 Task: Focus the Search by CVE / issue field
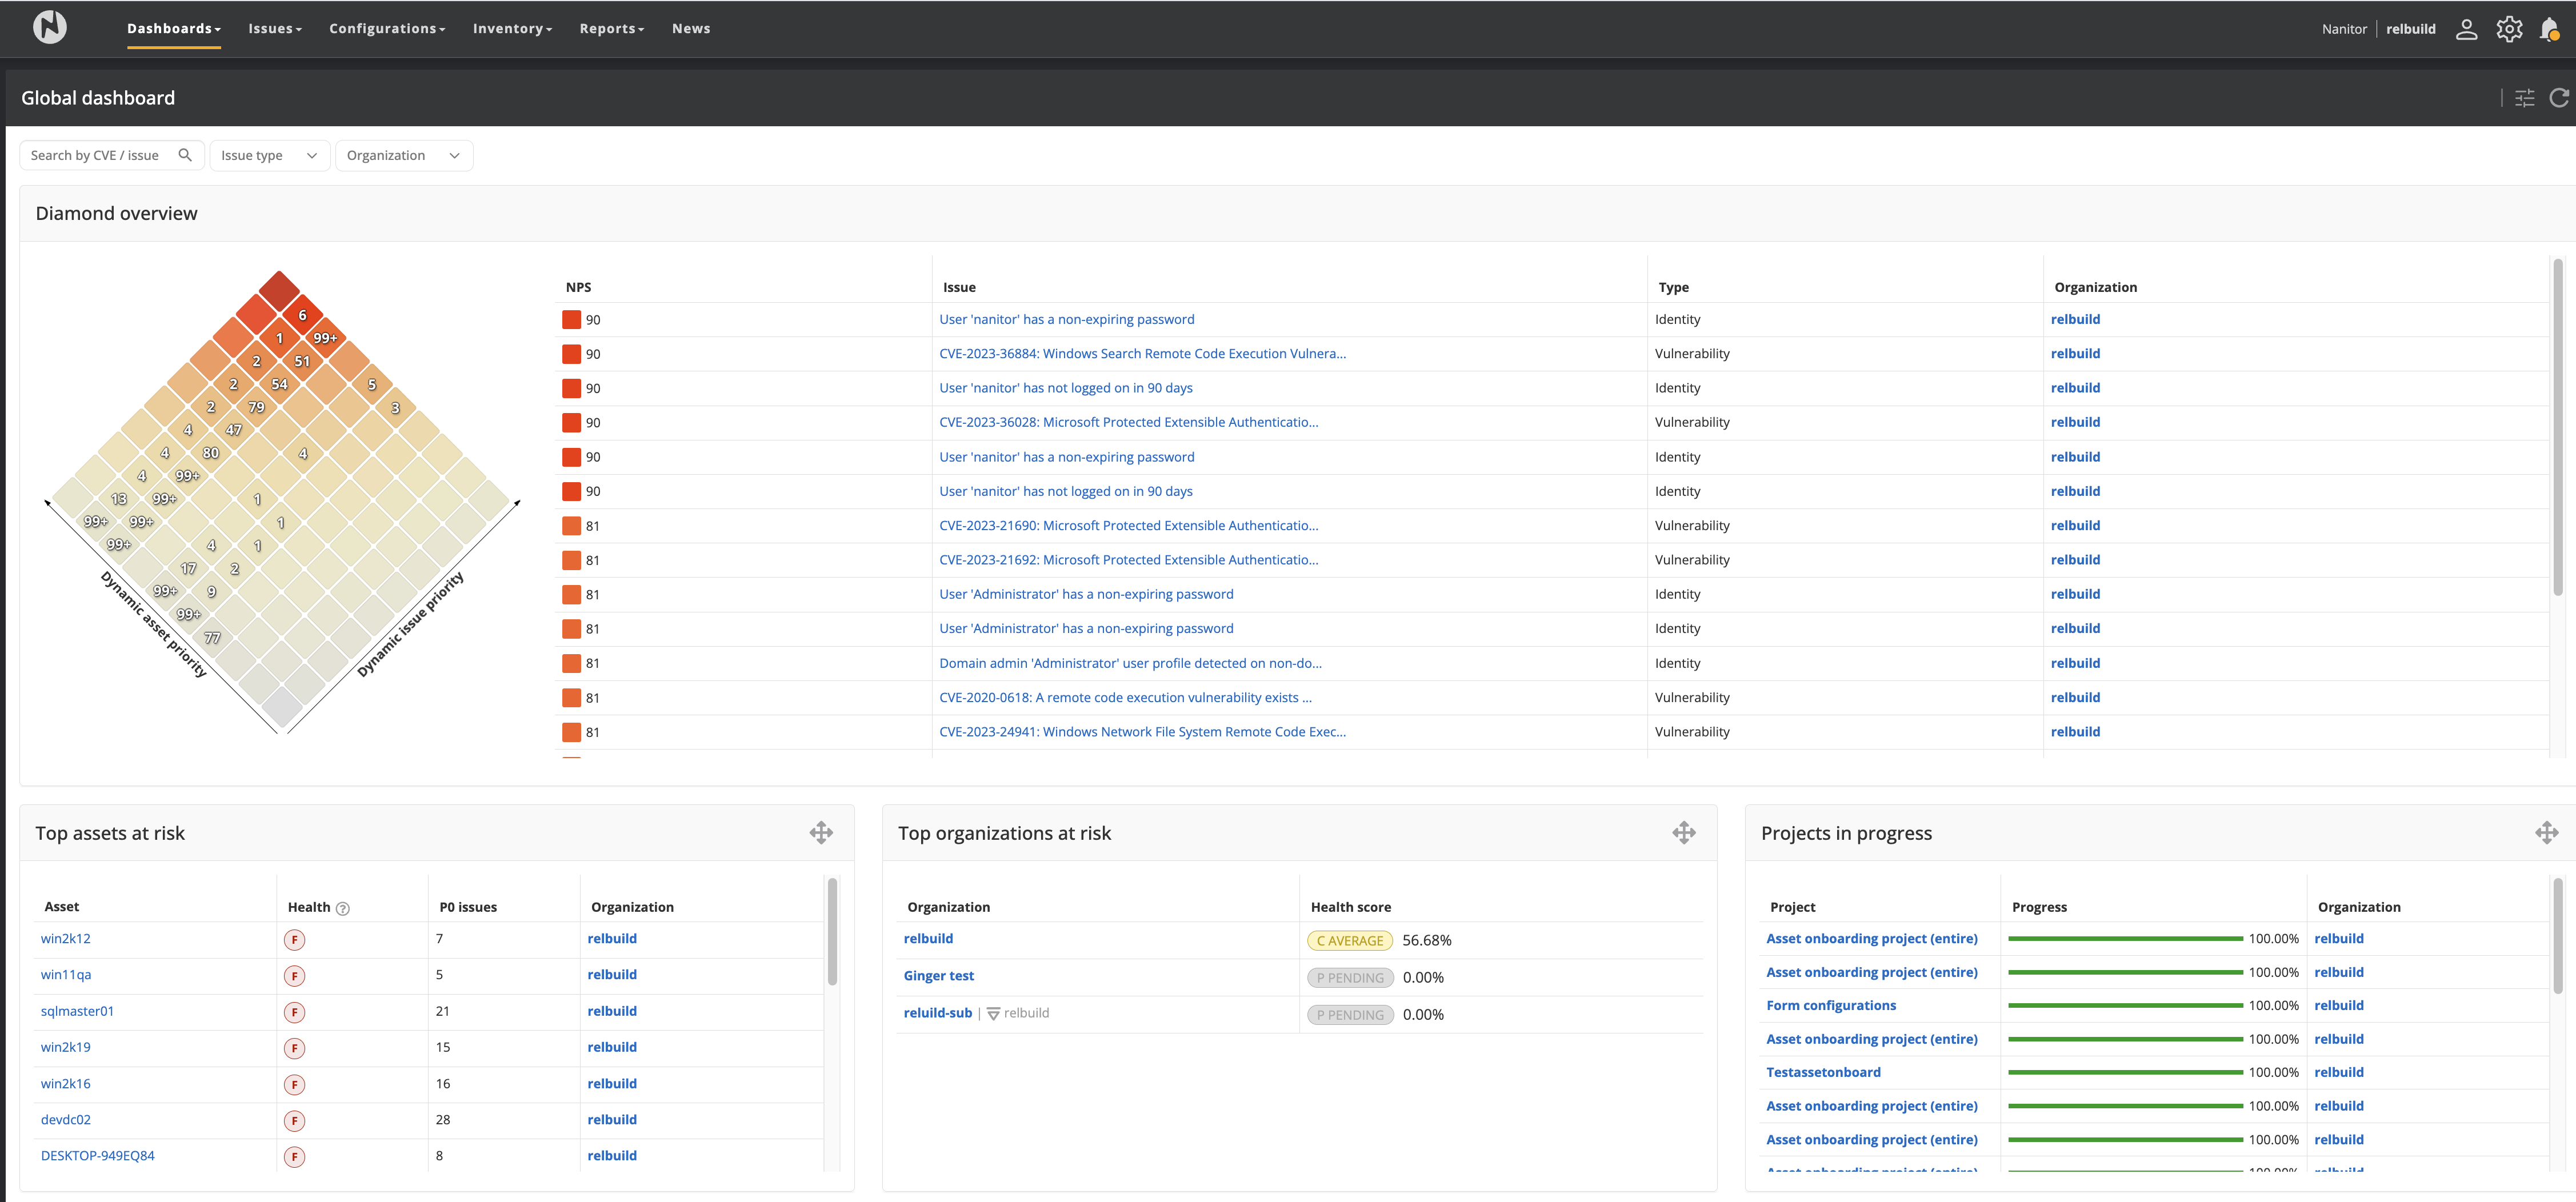[95, 155]
